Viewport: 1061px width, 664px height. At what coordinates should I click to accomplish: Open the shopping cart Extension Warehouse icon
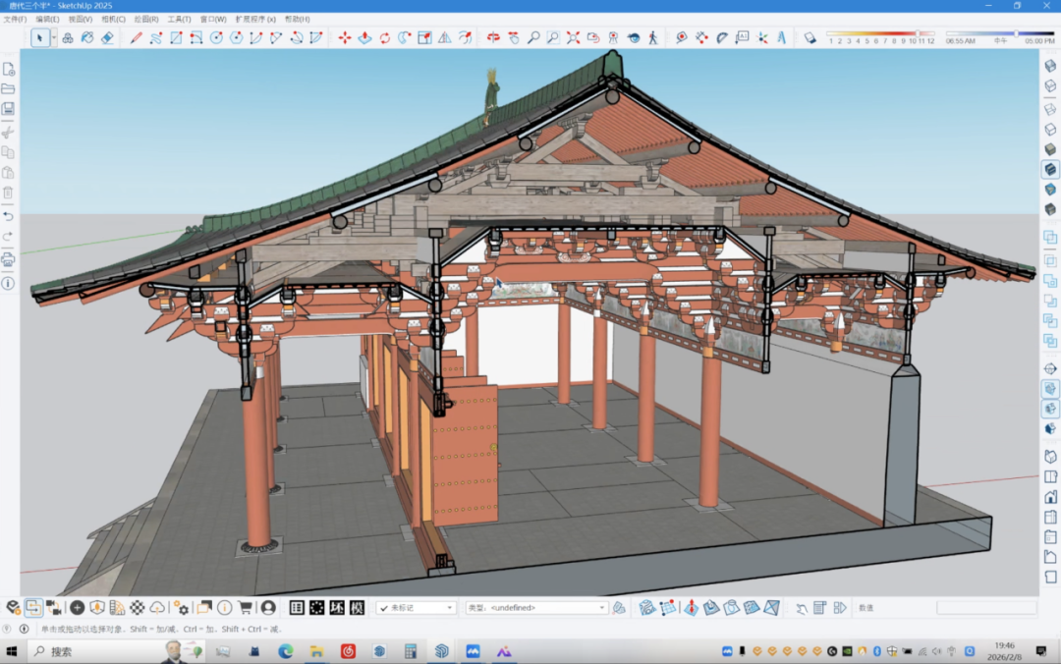pos(245,608)
